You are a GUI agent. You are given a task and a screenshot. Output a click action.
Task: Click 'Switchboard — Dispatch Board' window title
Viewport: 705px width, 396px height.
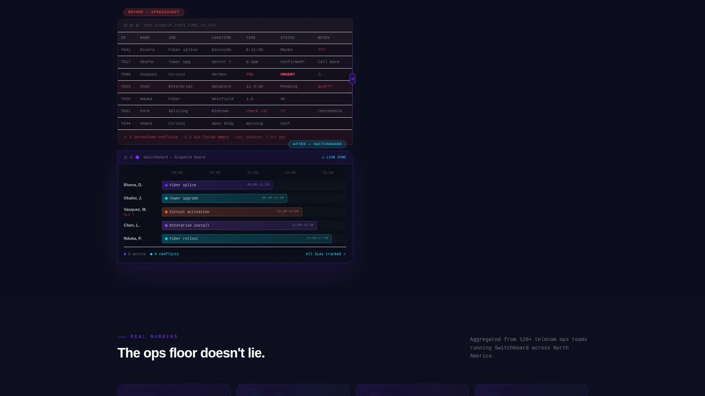[x=174, y=157]
